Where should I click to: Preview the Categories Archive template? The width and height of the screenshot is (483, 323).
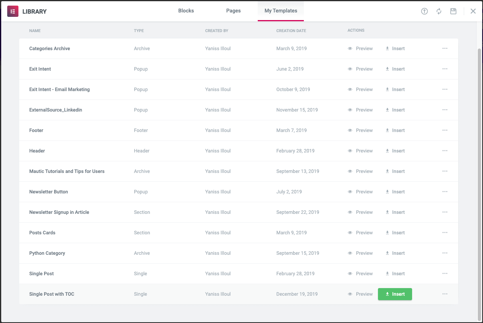(x=360, y=49)
